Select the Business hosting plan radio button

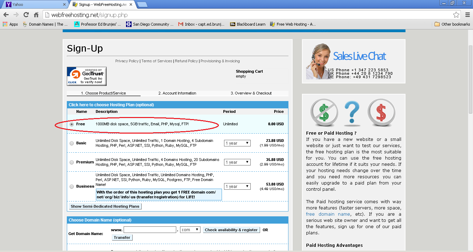[x=72, y=186]
